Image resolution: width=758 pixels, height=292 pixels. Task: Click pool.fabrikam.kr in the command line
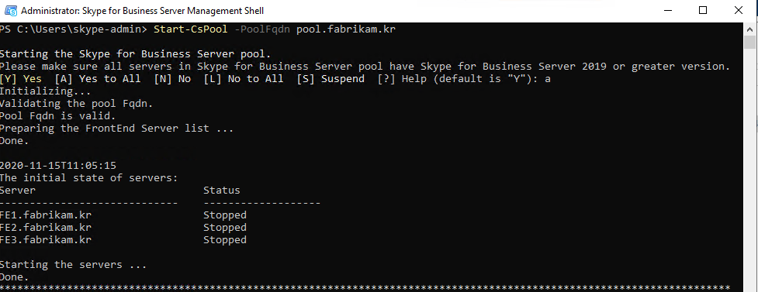click(346, 29)
